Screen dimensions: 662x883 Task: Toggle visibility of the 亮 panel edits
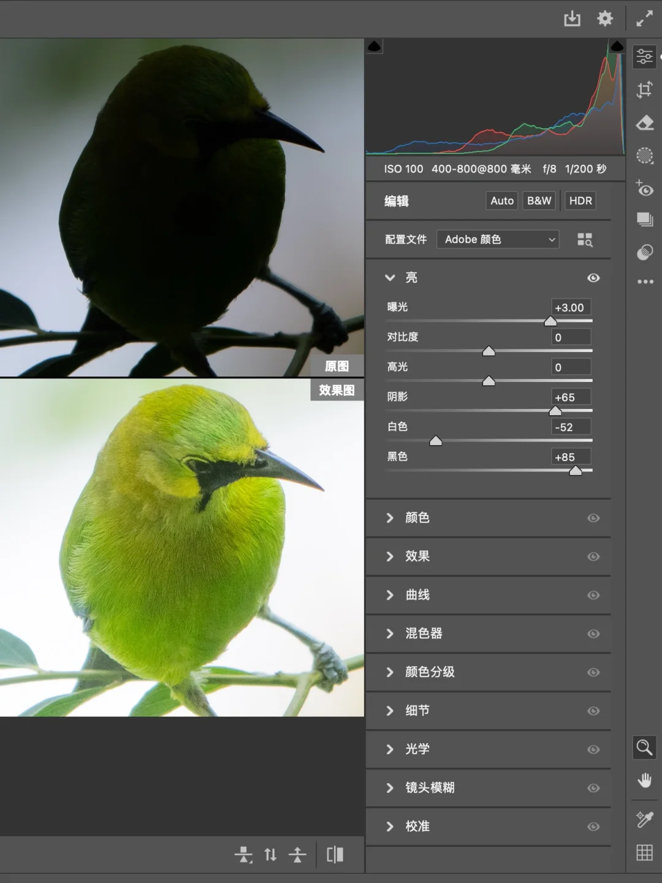(593, 278)
